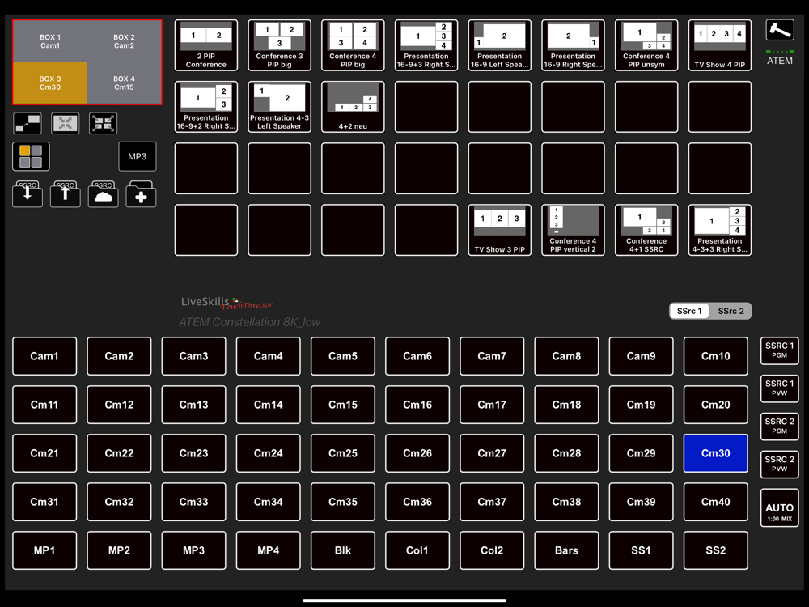
Task: Select BOX 2 Cam2 in SuperSource preview
Action: coord(124,41)
